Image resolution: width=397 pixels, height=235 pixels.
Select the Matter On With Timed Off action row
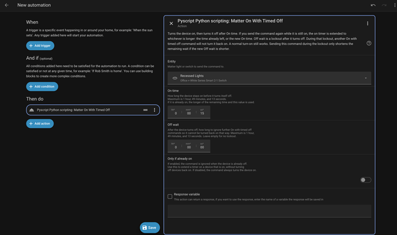point(93,110)
